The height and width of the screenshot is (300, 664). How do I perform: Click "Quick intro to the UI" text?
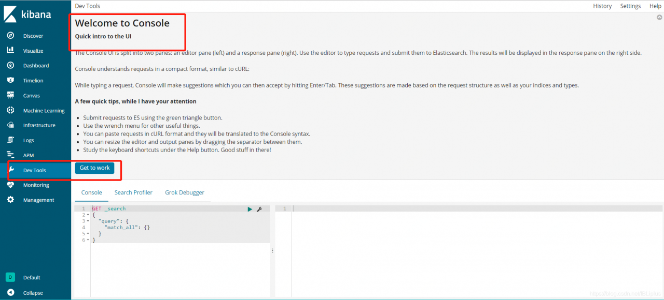click(x=103, y=37)
